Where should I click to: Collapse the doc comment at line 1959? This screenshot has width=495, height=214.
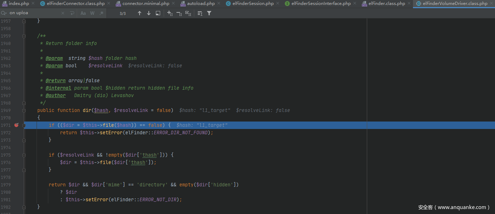pos(24,36)
